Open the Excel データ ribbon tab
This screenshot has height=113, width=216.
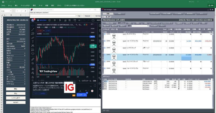(40, 5)
